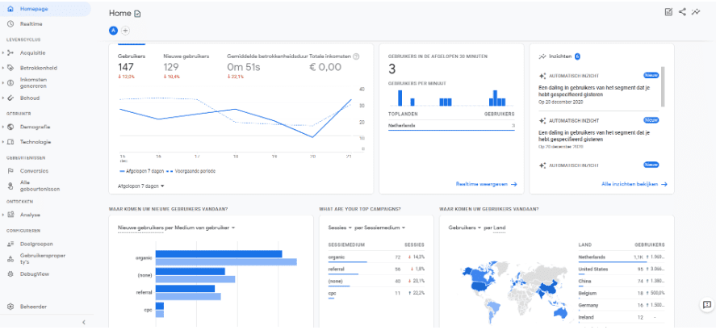Click the share icon at top right
The height and width of the screenshot is (330, 716).
point(682,11)
